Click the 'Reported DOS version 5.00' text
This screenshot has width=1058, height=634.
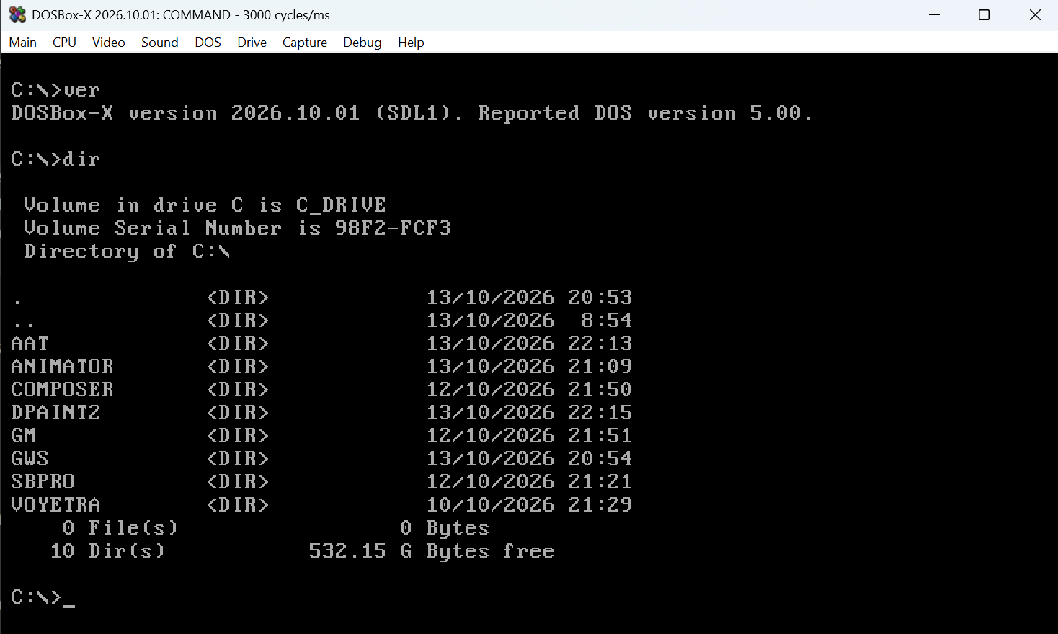coord(639,113)
